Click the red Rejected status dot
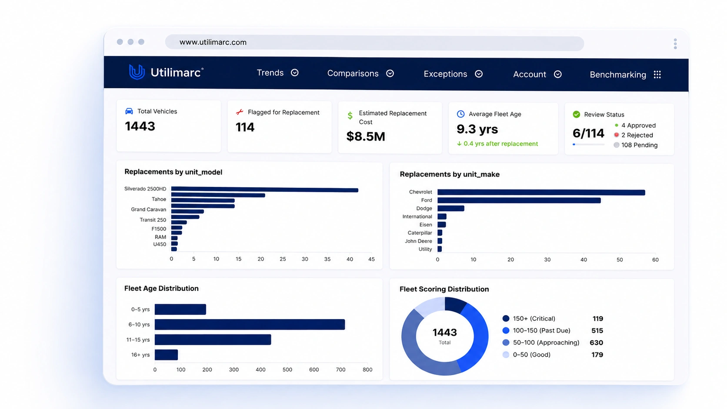727x409 pixels. 616,135
